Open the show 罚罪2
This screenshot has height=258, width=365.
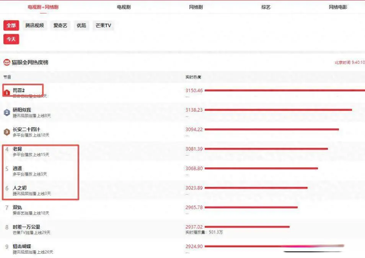[x=19, y=90]
